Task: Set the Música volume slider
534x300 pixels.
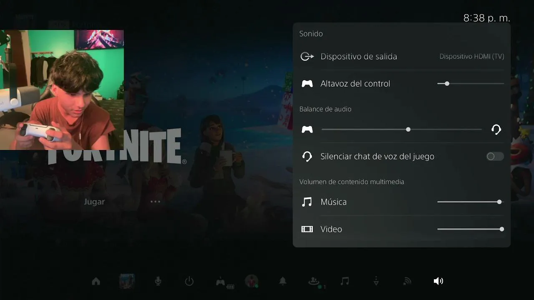Action: pos(471,202)
